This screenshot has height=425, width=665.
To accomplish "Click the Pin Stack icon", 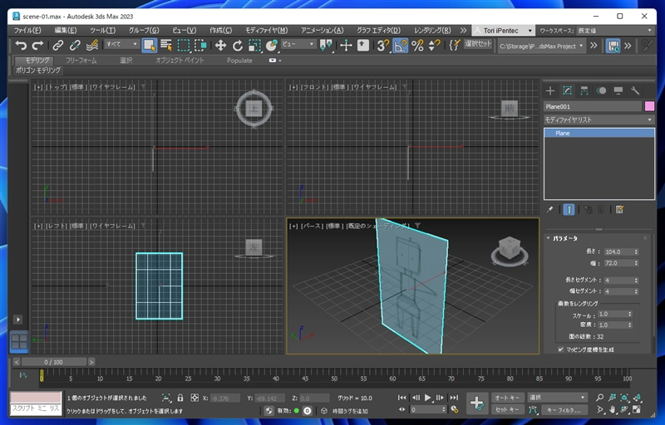I will coord(549,209).
